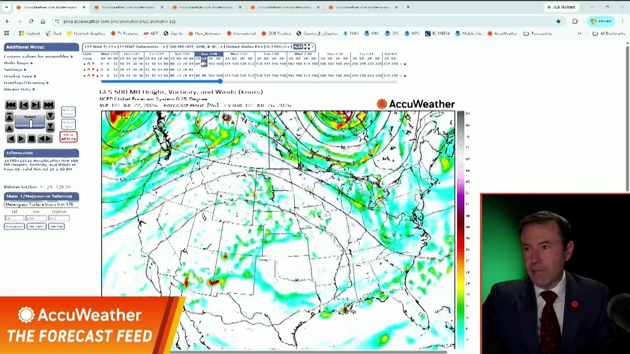
Task: Click the forecast hour timeline slider handle
Action: [220, 81]
